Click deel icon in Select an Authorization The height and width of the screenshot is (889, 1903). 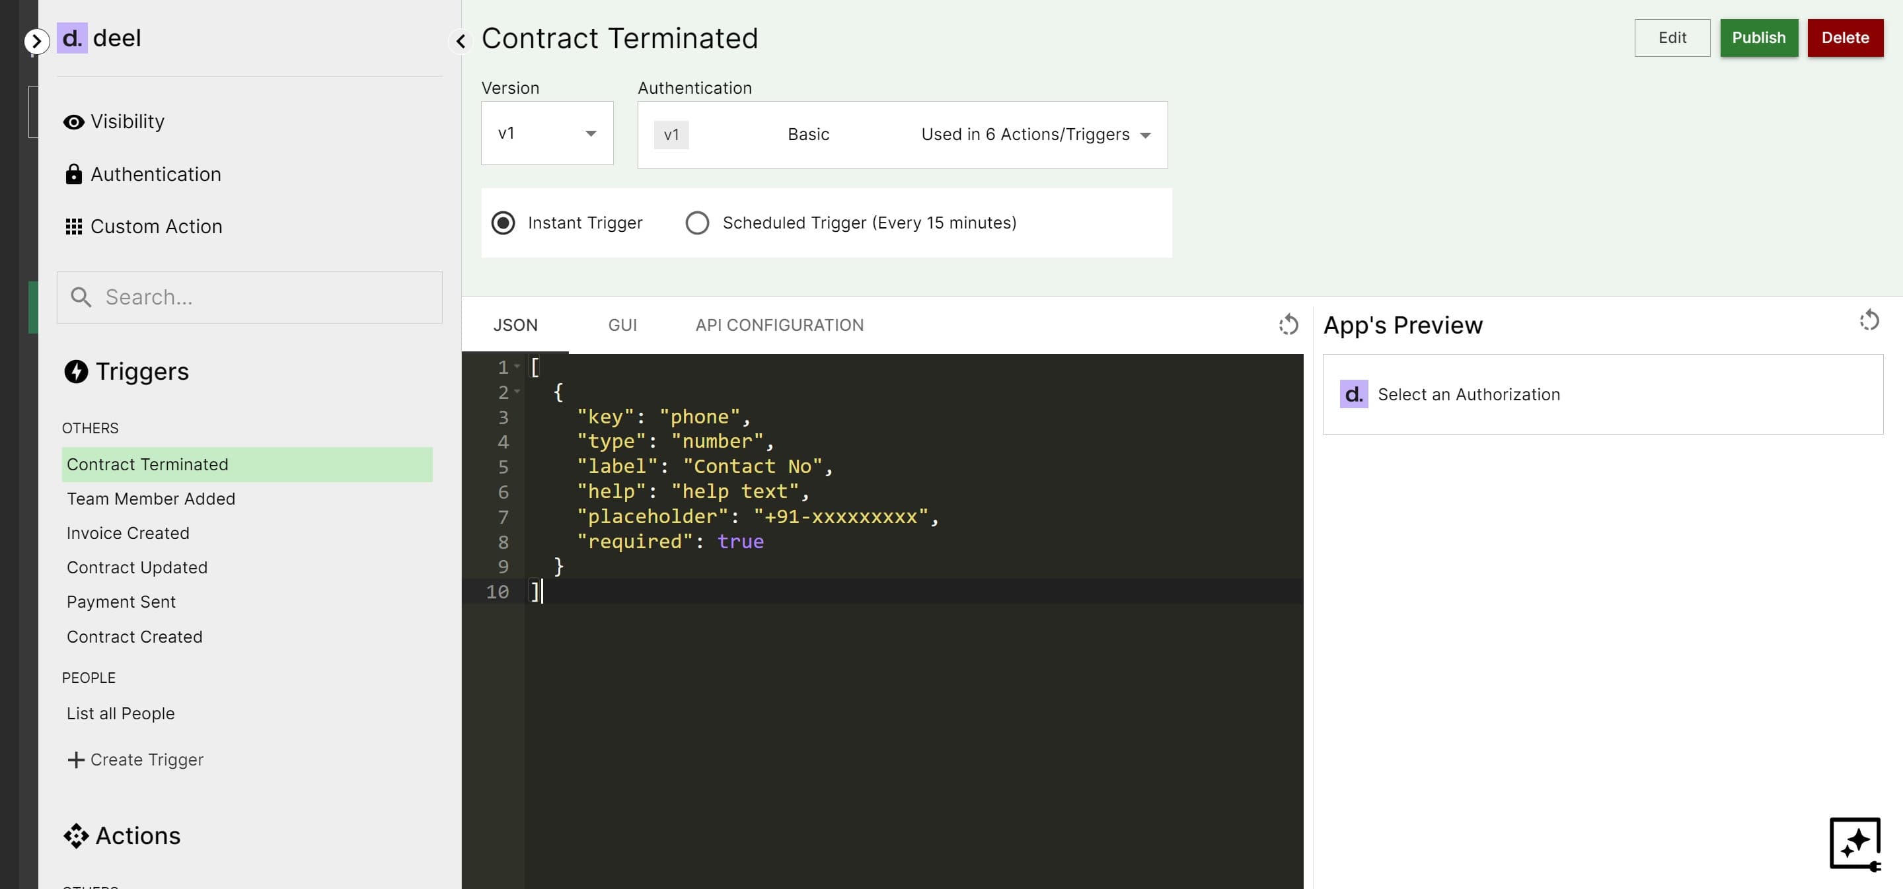1353,394
